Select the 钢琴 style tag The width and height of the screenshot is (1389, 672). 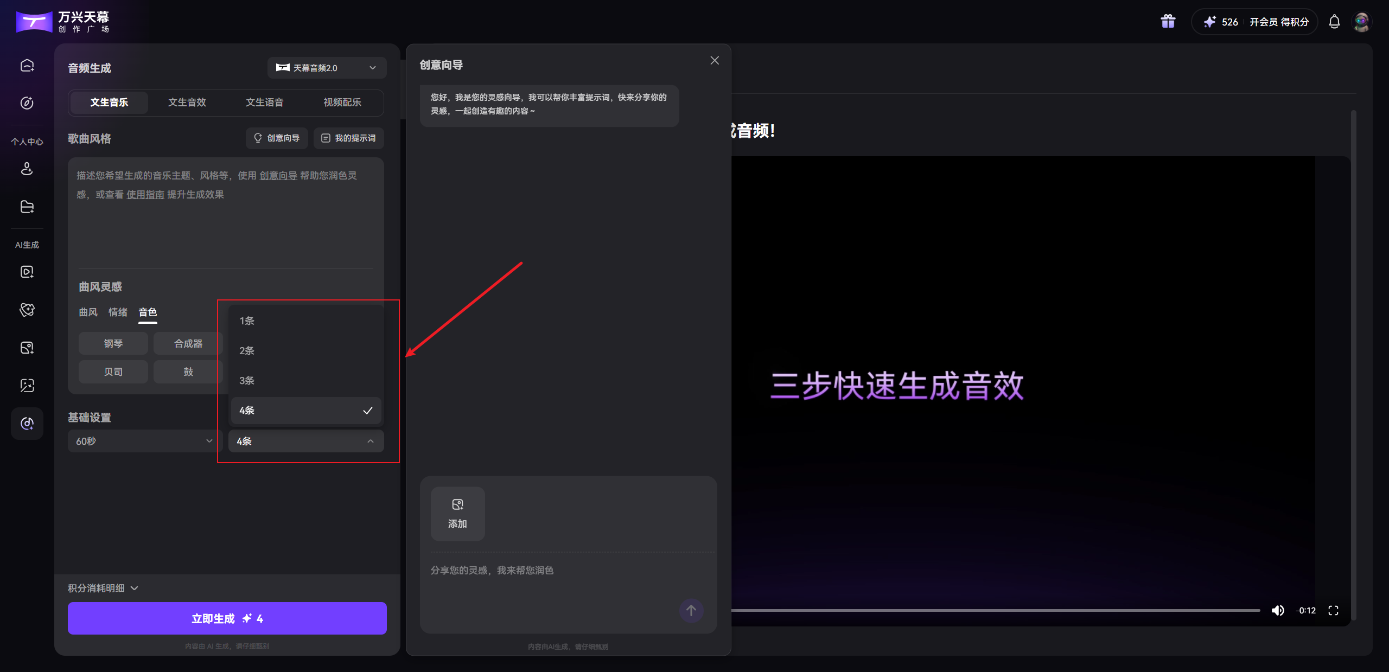[113, 343]
